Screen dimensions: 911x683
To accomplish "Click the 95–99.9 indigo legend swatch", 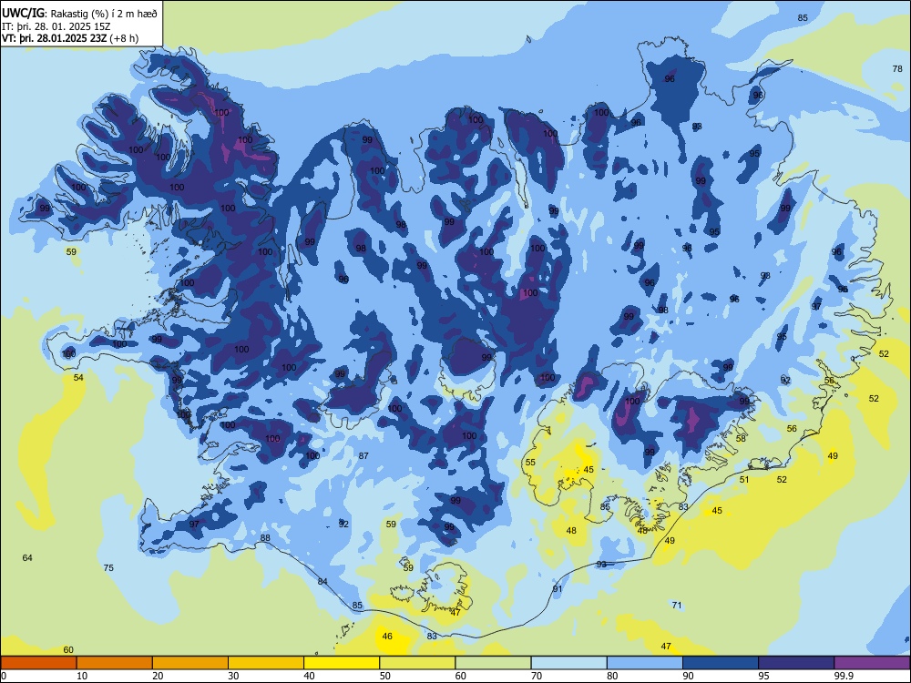I will click(796, 663).
